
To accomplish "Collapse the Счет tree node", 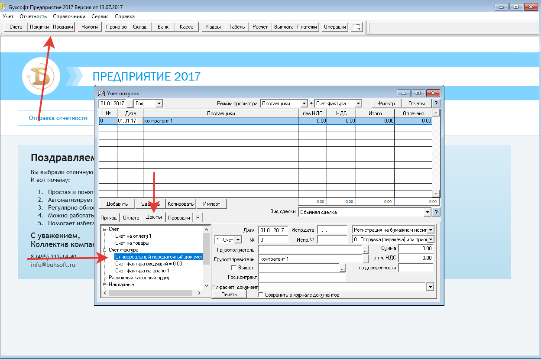I will (105, 229).
